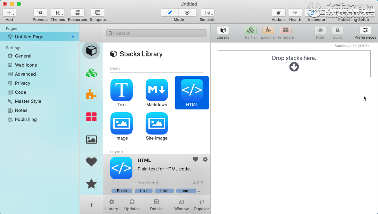Switch the library to Window mode
This screenshot has height=214, width=378.
tap(182, 205)
